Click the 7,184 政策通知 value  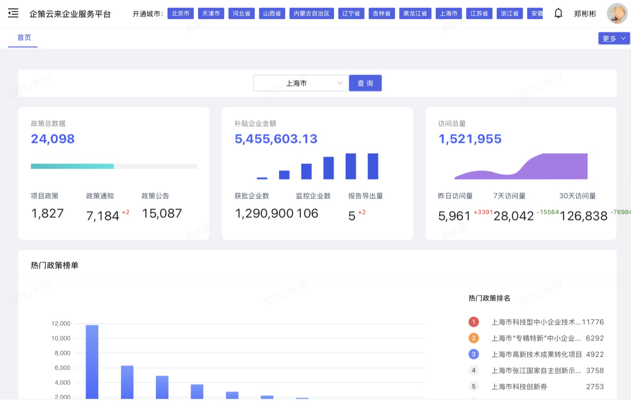103,216
